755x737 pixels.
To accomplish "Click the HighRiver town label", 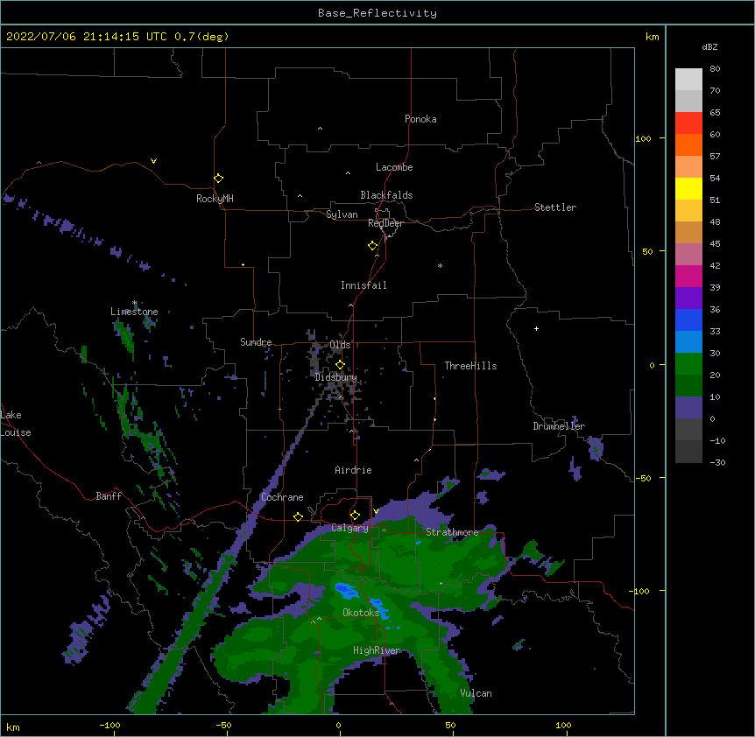I will pos(377,650).
